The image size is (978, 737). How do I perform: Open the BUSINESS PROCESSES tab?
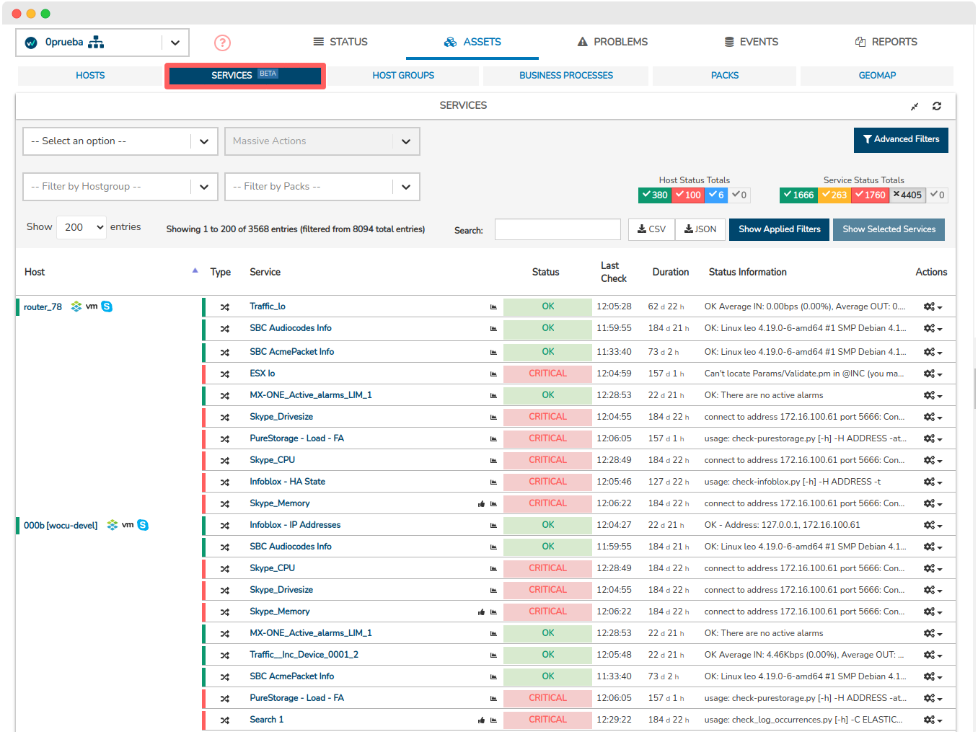point(566,76)
